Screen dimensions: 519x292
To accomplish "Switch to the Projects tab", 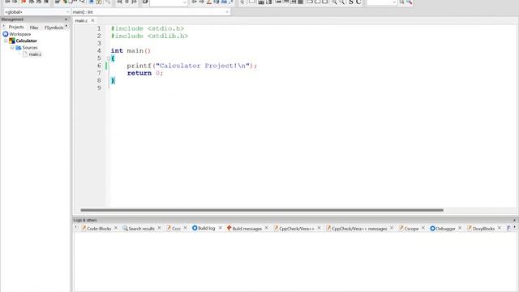I will coord(16,27).
